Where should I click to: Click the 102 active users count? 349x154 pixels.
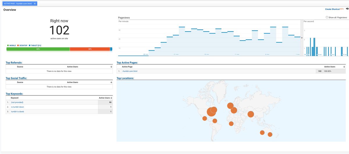(x=59, y=30)
